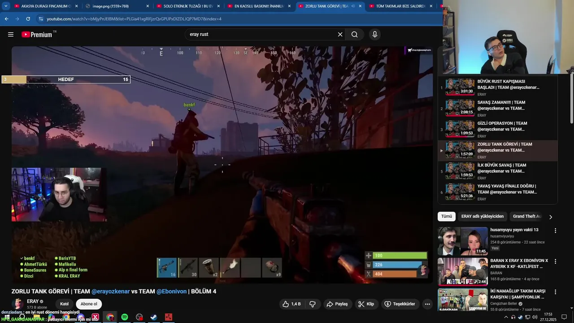Viewport: 574px width, 323px height.
Task: Open Steam from the taskbar
Action: click(154, 317)
